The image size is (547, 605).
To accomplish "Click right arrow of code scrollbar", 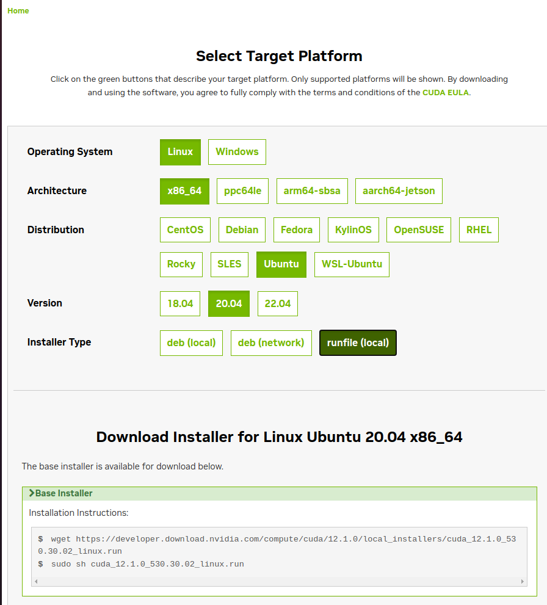I will coord(523,581).
